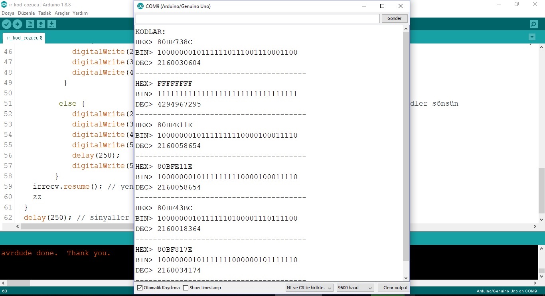Enable the Show timestamp checkbox

point(186,288)
